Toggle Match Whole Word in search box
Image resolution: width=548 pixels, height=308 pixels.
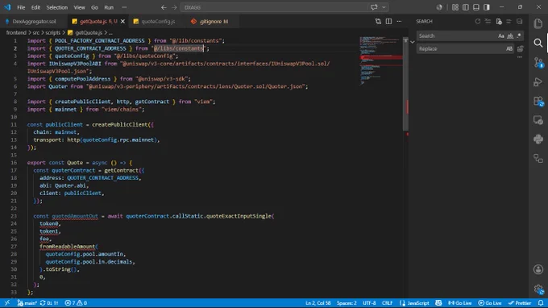pos(510,35)
